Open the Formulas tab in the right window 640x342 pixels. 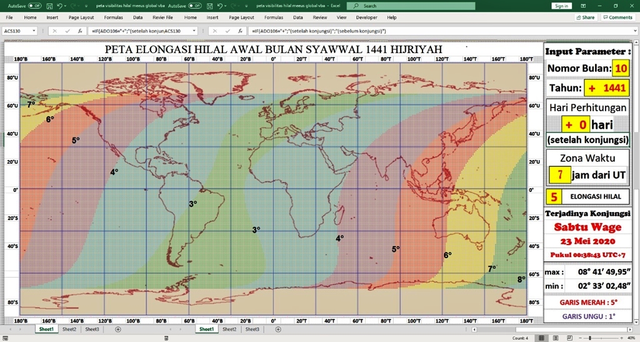coord(274,18)
